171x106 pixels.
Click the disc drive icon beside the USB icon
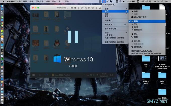tap(82, 8)
